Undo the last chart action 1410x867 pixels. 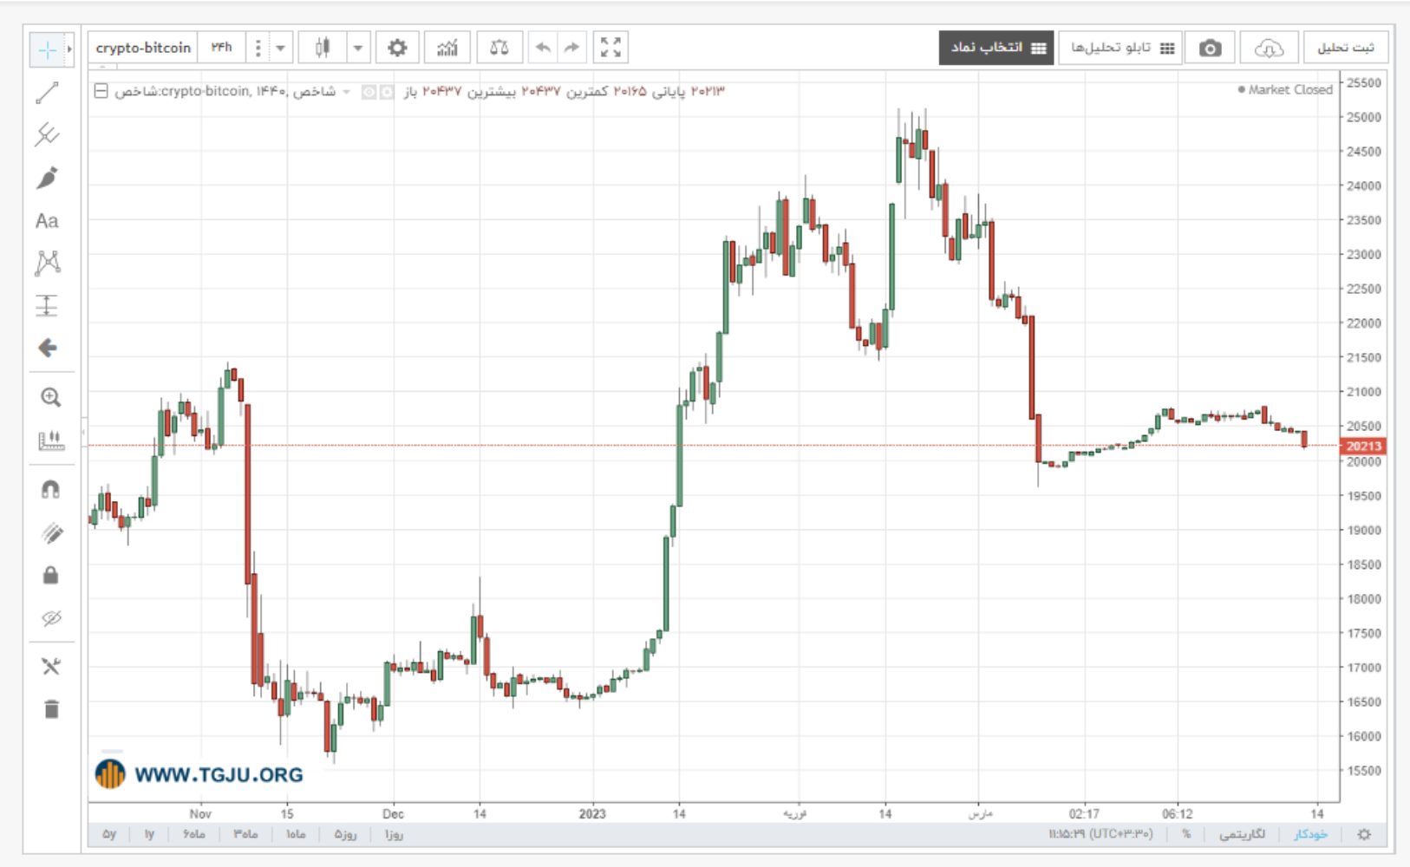[543, 48]
